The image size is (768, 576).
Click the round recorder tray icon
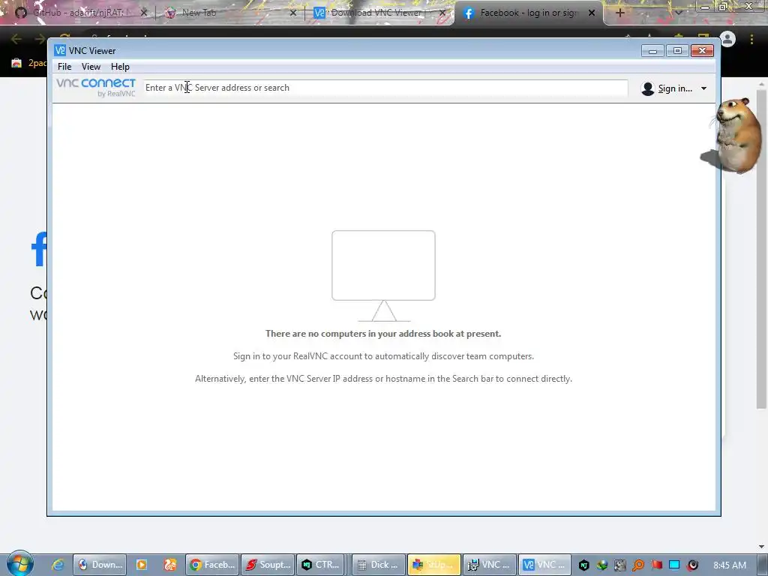click(x=692, y=565)
